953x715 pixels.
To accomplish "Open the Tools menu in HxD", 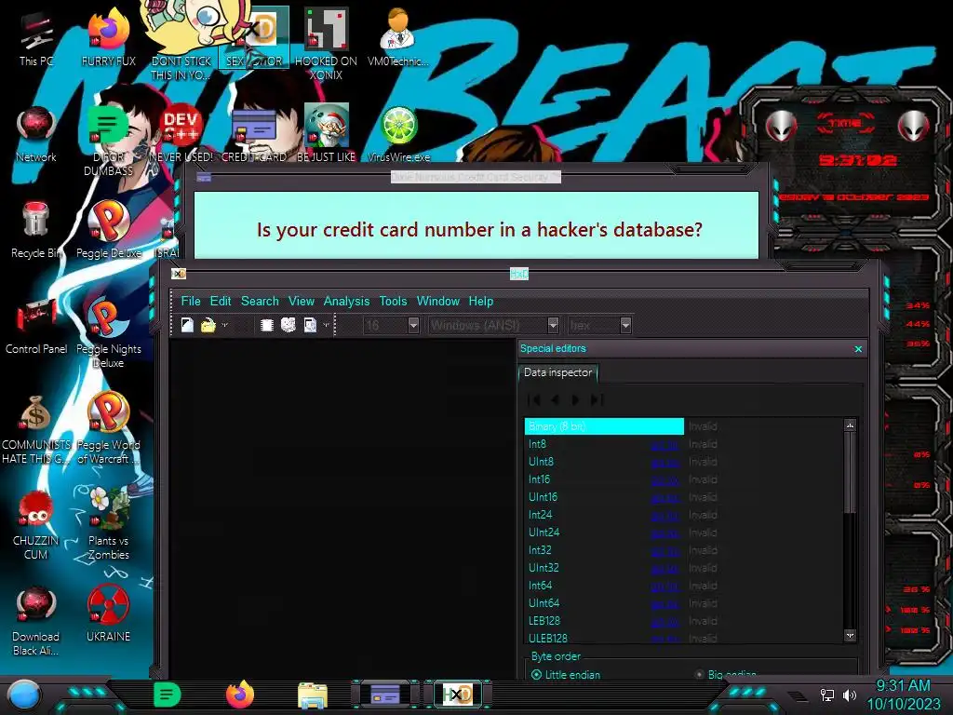I will 393,301.
